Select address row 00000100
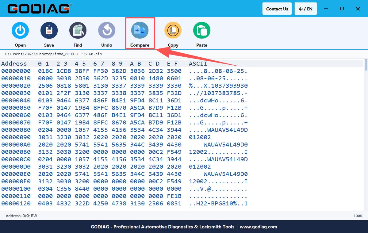368x233 pixels. [16, 189]
